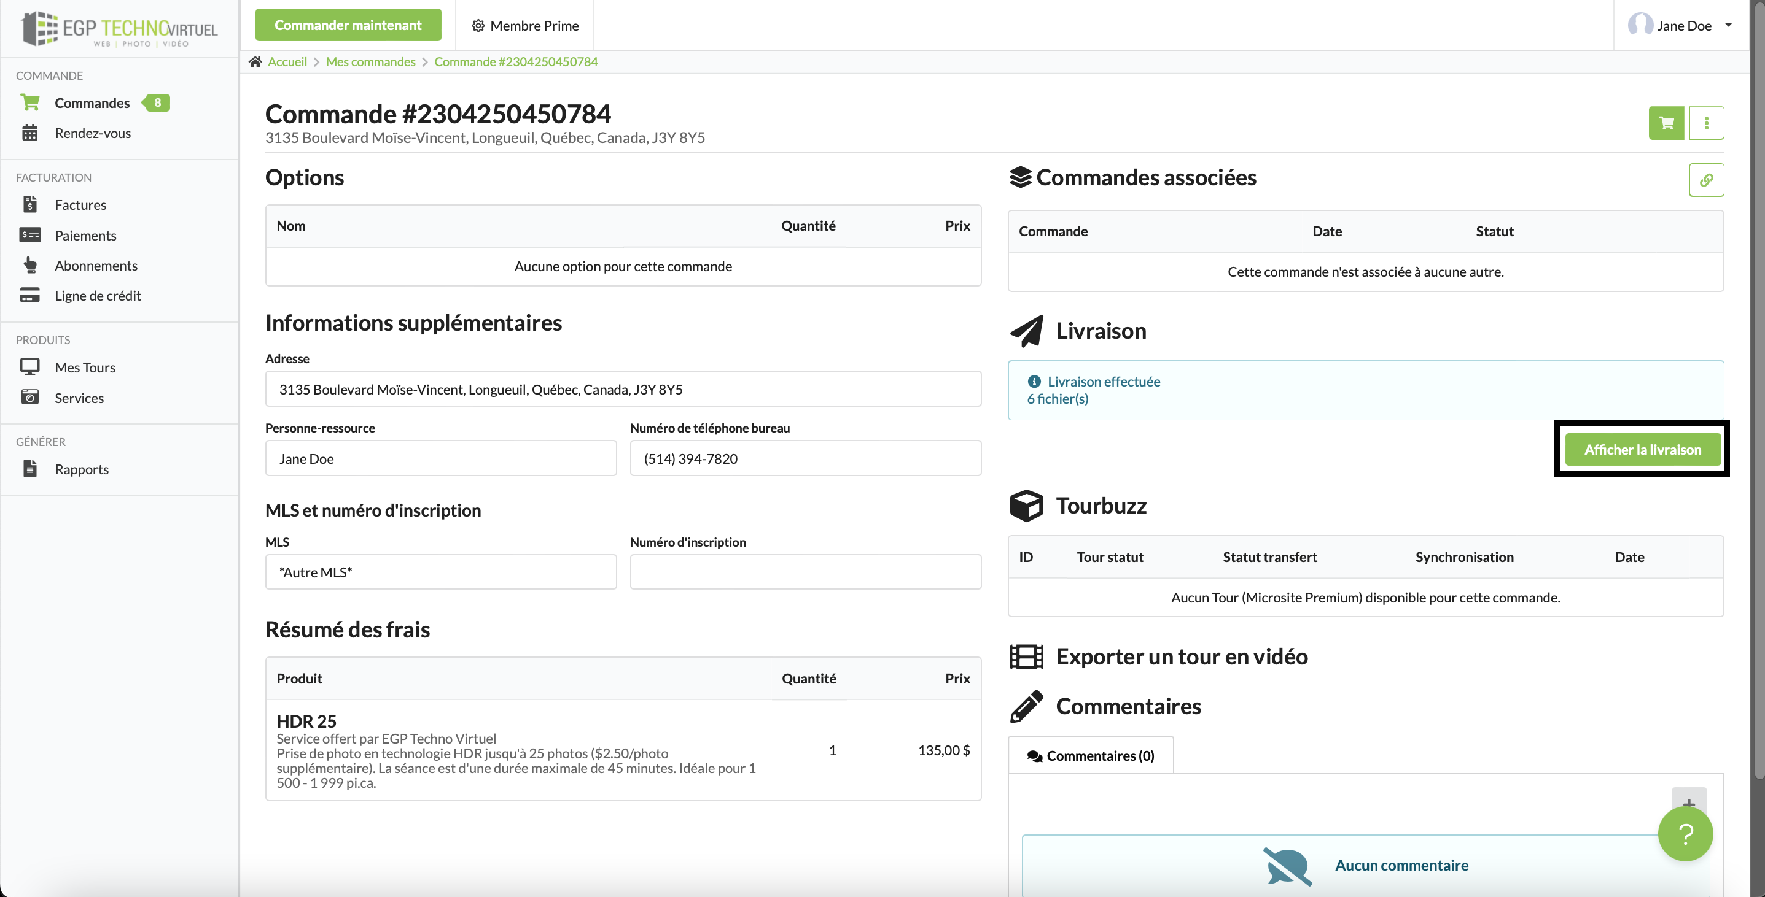Screen dimensions: 1765x897
Task: Follow the Mes commandes breadcrumb link
Action: (370, 61)
